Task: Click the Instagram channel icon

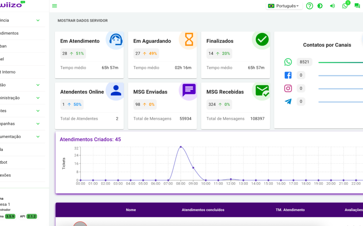Action: [288, 89]
